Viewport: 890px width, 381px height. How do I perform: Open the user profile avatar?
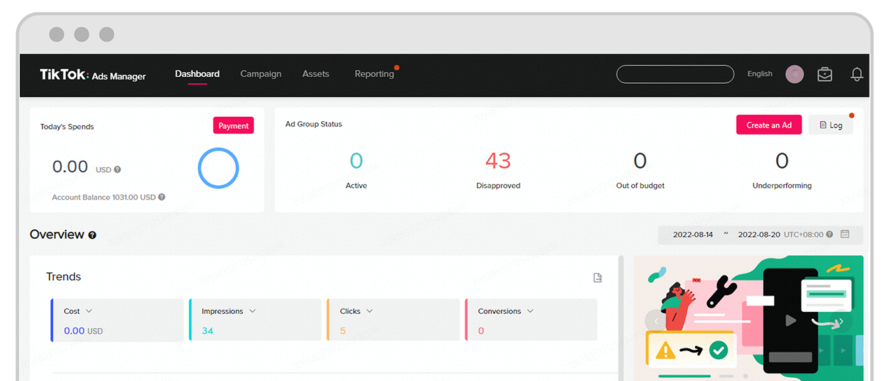794,74
